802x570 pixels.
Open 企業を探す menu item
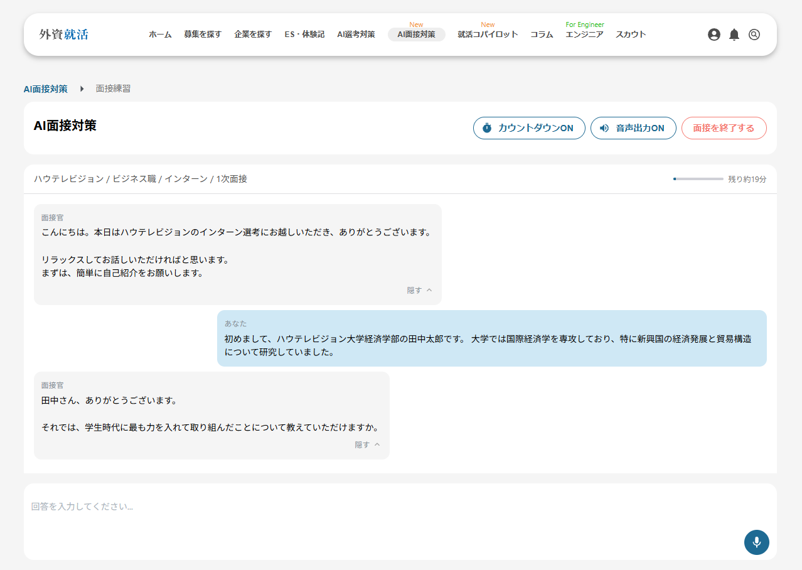pyautogui.click(x=253, y=35)
